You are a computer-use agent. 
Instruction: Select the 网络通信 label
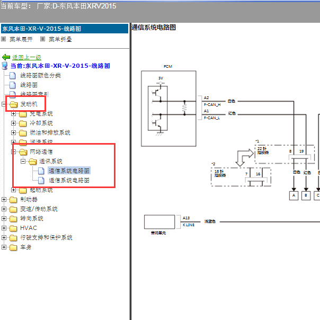coord(41,152)
